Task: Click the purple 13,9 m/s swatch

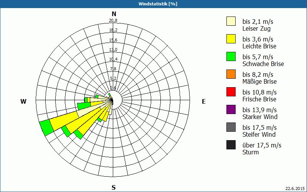Action: 231,109
